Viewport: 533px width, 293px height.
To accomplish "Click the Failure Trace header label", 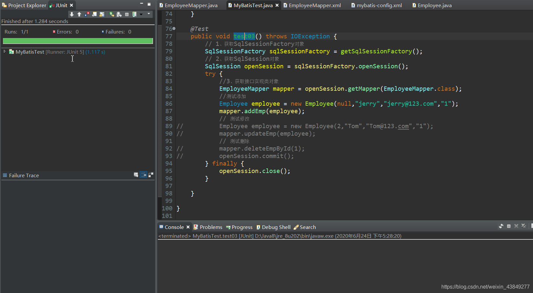I will (x=24, y=175).
